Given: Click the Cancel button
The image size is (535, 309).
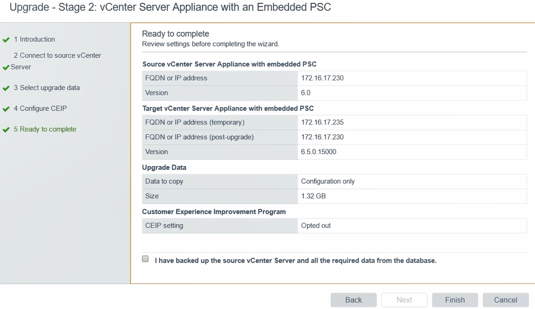Looking at the screenshot, I should [506, 300].
